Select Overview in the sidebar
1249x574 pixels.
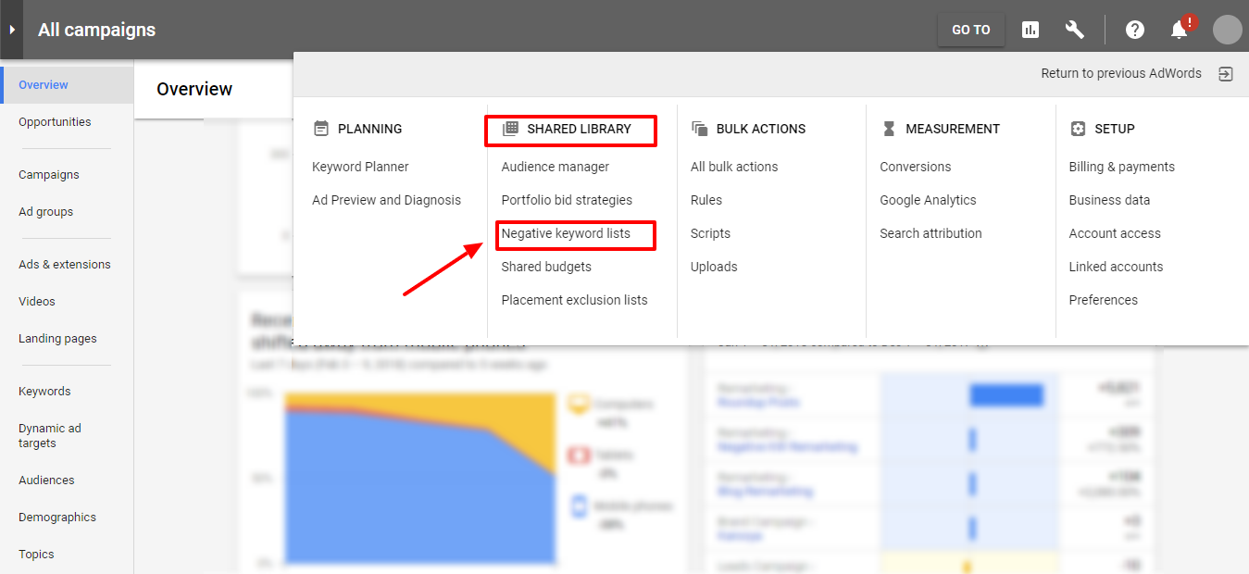pyautogui.click(x=67, y=85)
